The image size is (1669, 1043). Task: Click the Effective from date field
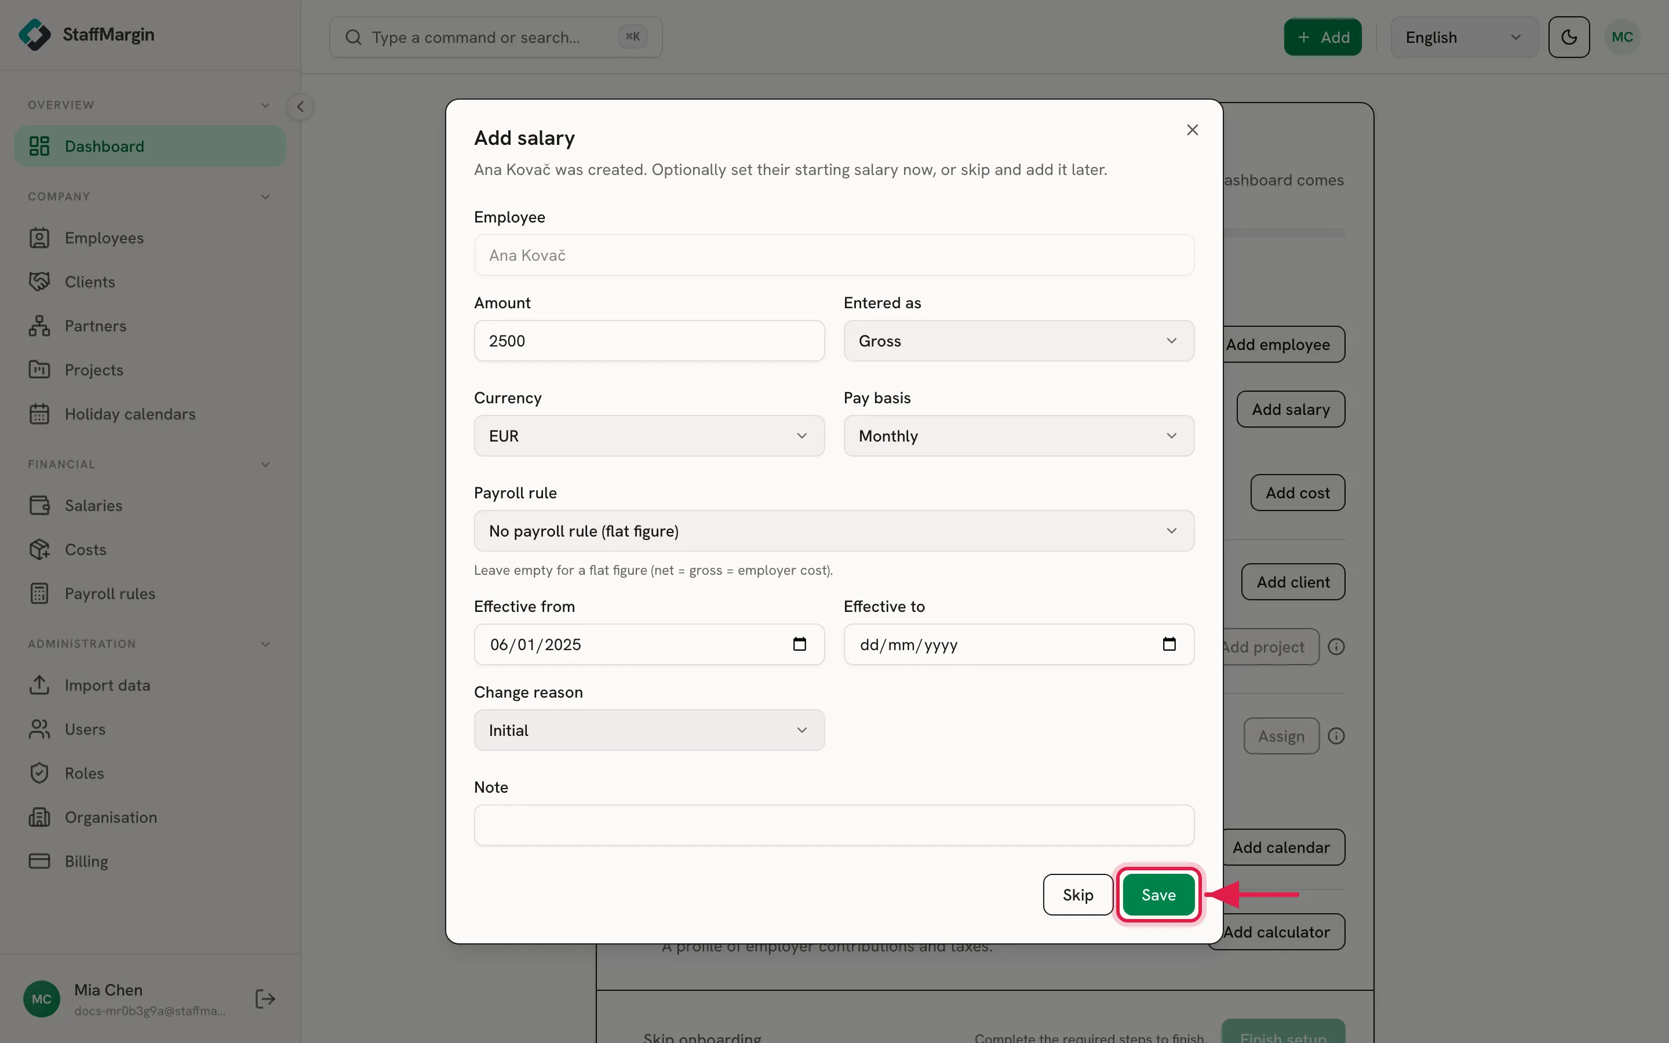(x=649, y=644)
